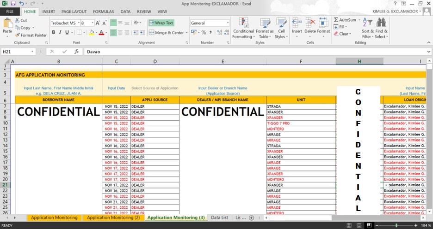433x229 pixels.
Task: Switch to the PAGE LAYOUT tab
Action: [x=74, y=12]
